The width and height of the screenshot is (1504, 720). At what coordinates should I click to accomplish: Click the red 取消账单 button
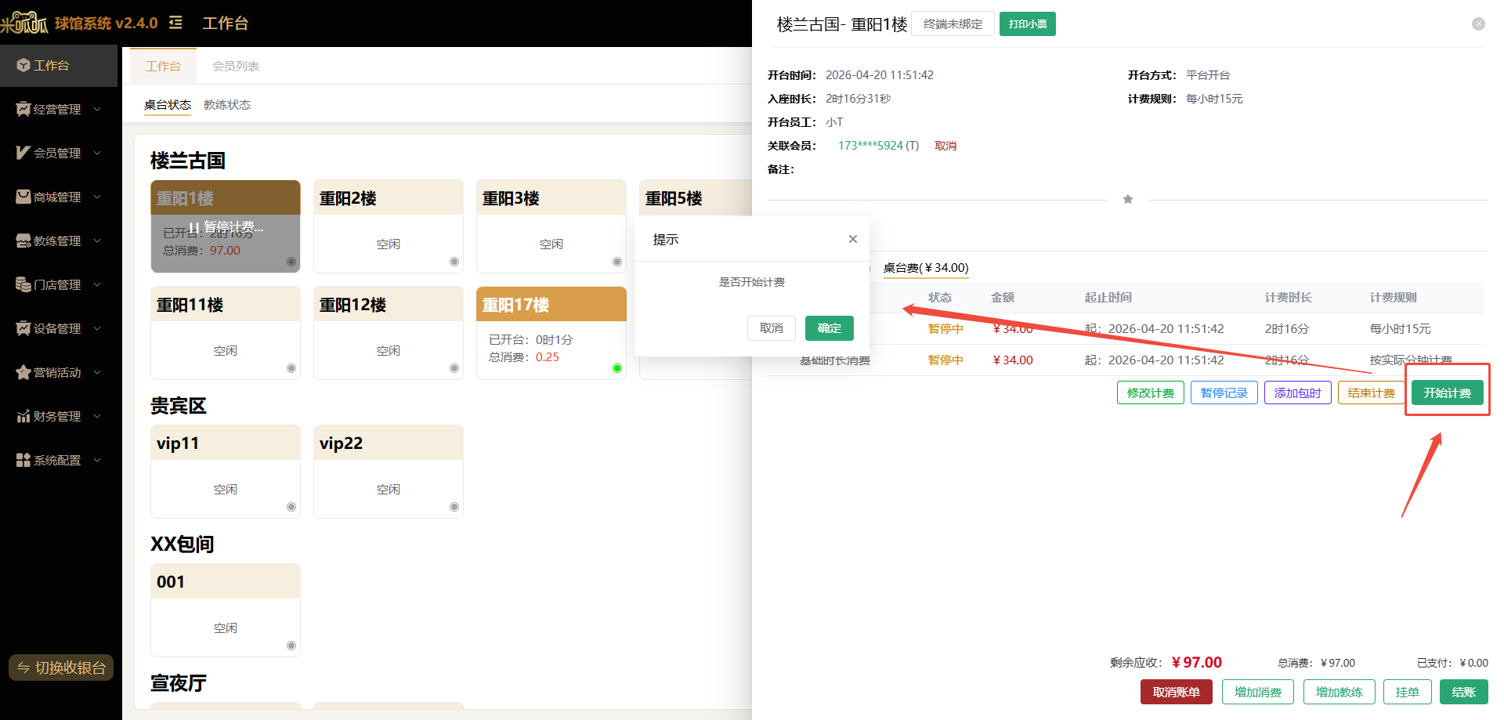tap(1177, 692)
